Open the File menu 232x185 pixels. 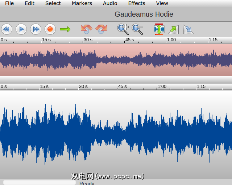(x=9, y=3)
